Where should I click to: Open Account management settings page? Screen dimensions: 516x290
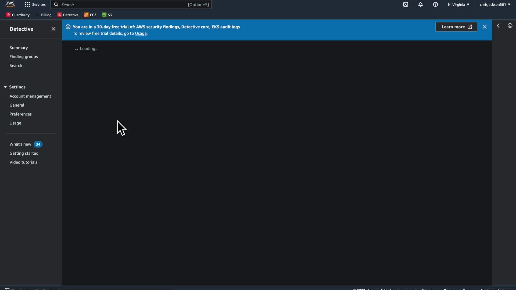click(x=30, y=96)
